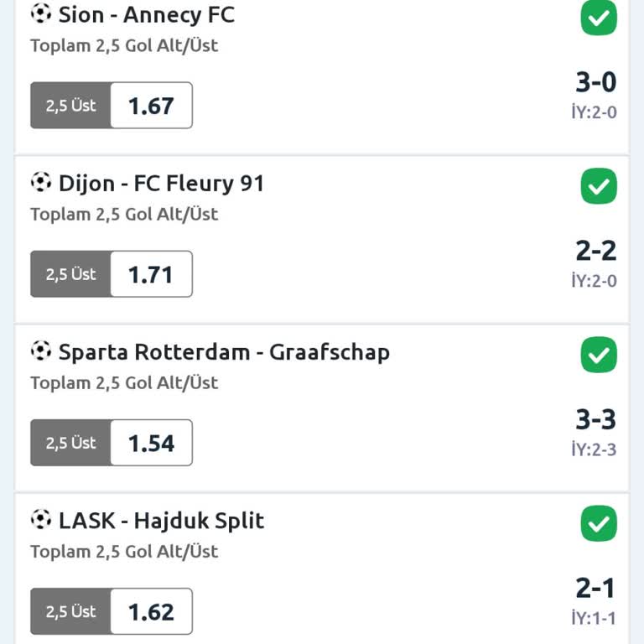Image resolution: width=644 pixels, height=644 pixels.
Task: Click the soccer ball icon beside Sion
Action: click(x=41, y=13)
